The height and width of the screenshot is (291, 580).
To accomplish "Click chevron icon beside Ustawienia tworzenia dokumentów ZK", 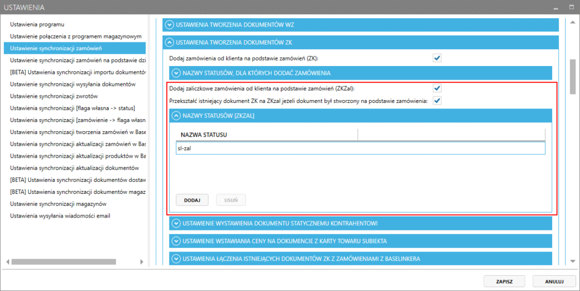I will click(169, 42).
